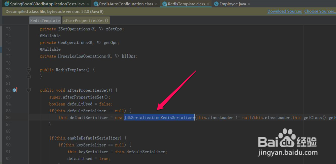Click 'GeoOperations' type on line 75
The image size is (336, 164).
pyautogui.click(x=73, y=43)
